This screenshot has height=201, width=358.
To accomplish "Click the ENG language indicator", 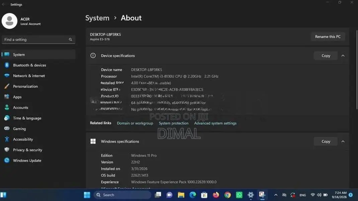I will 303,195.
